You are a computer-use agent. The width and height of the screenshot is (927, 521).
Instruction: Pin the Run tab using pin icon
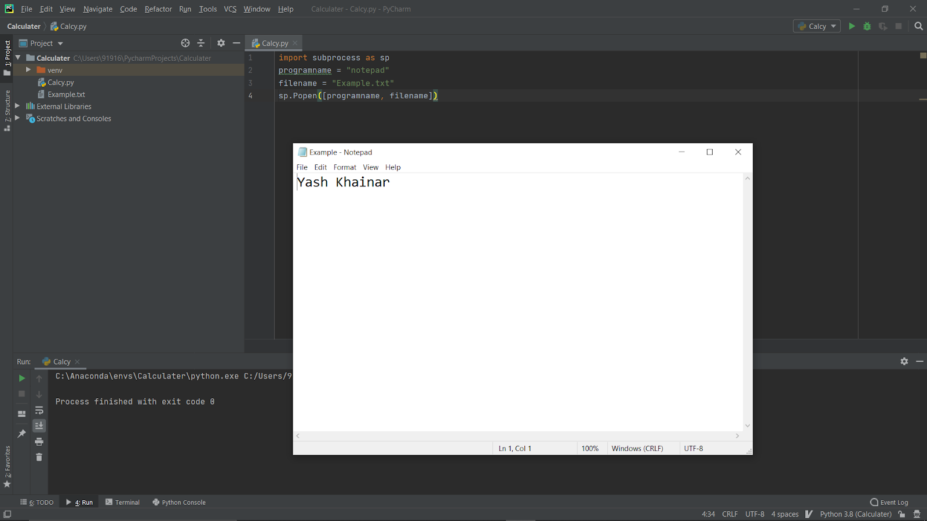(x=21, y=432)
